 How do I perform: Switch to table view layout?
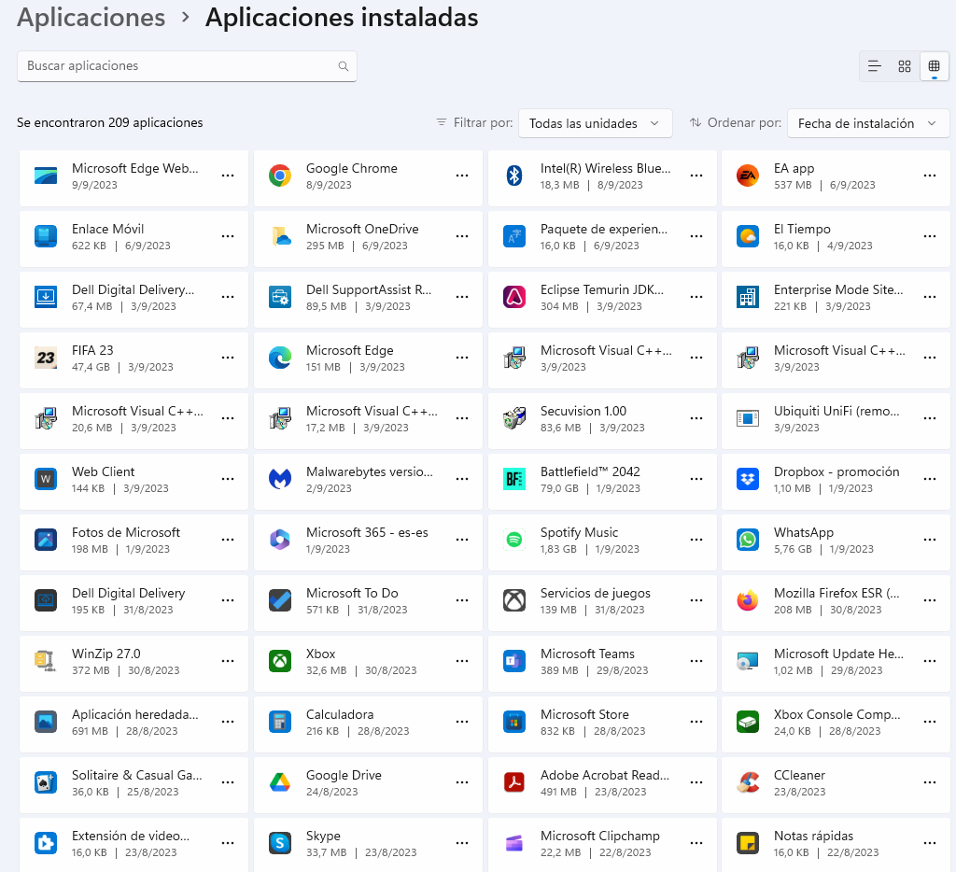pos(934,66)
